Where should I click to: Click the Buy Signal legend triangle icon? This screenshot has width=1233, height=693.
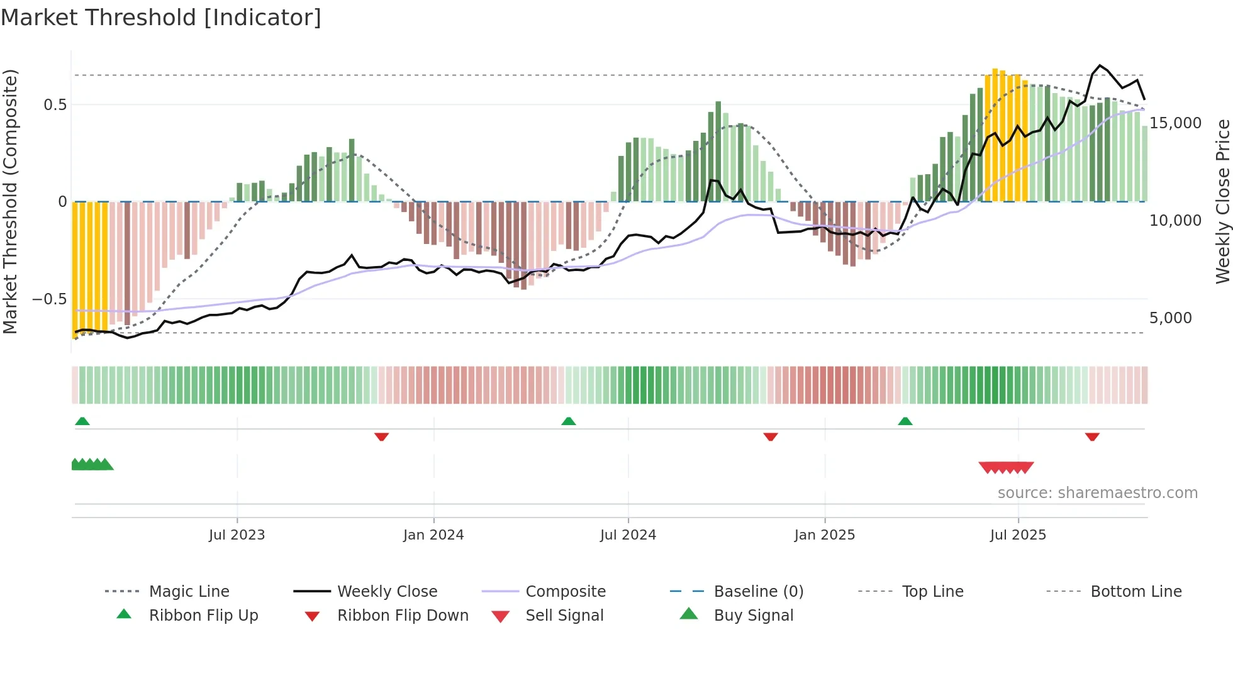[x=689, y=614]
